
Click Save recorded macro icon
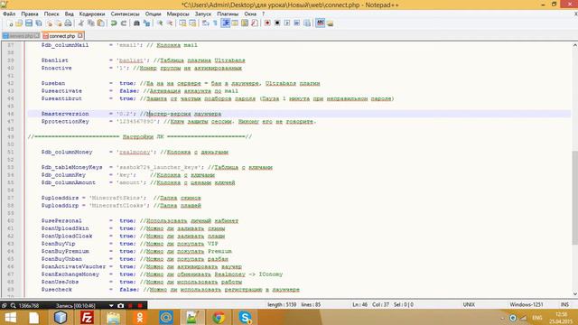click(307, 23)
